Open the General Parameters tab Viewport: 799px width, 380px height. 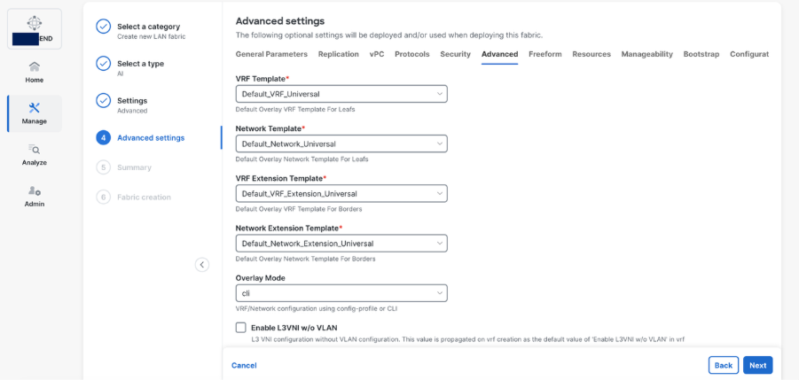click(271, 54)
